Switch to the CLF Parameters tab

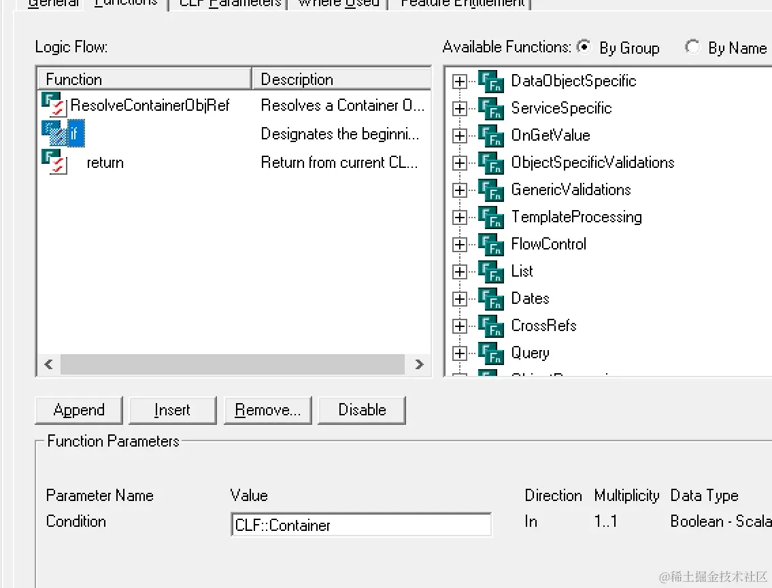pyautogui.click(x=230, y=3)
